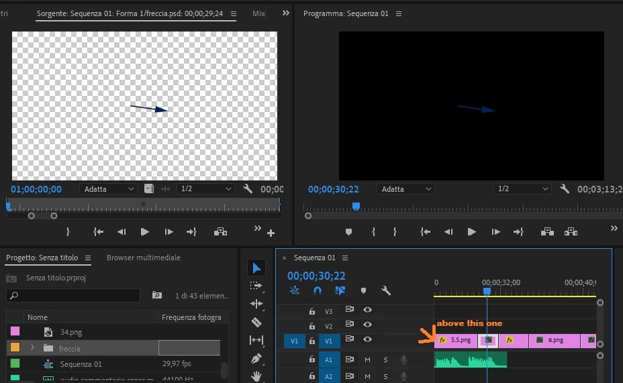623x383 pixels.
Task: Expand the freccia bin folder
Action: 32,348
